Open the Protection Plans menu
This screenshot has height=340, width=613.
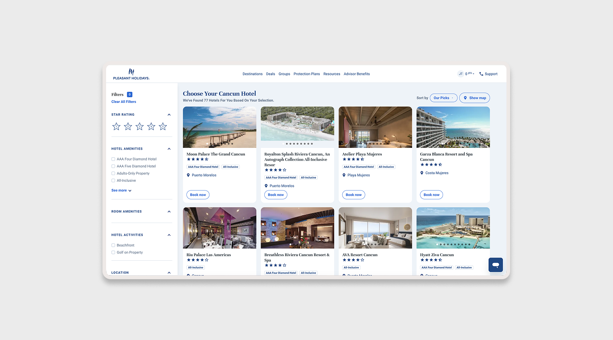(306, 74)
